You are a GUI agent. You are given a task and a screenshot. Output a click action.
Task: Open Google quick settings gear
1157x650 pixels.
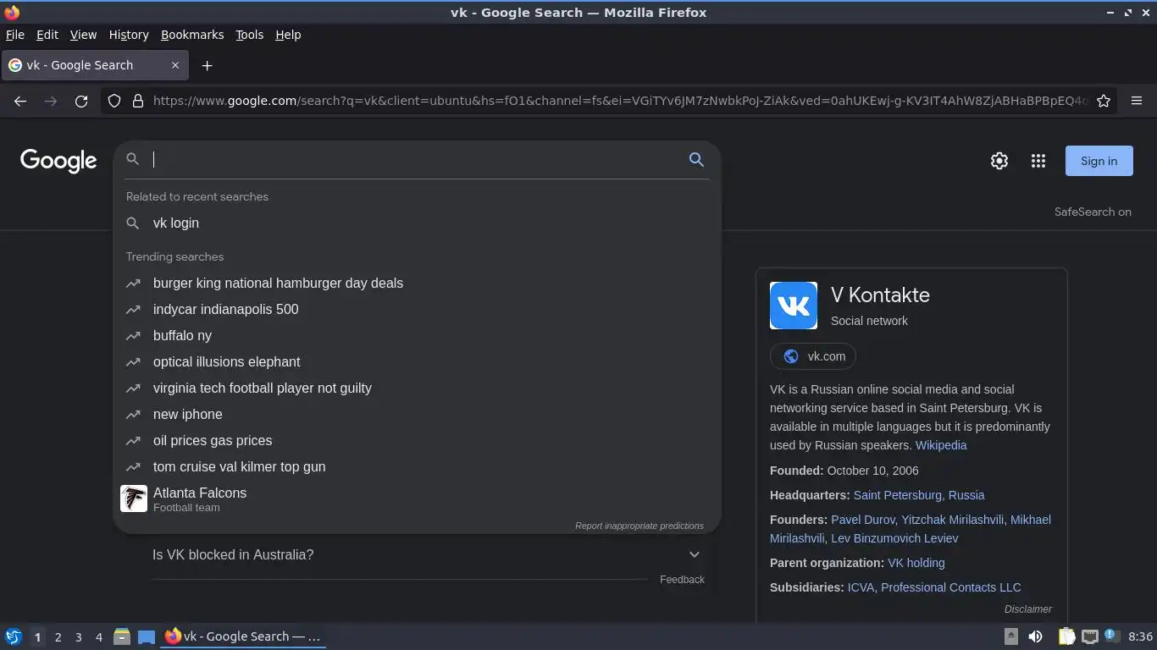[999, 161]
